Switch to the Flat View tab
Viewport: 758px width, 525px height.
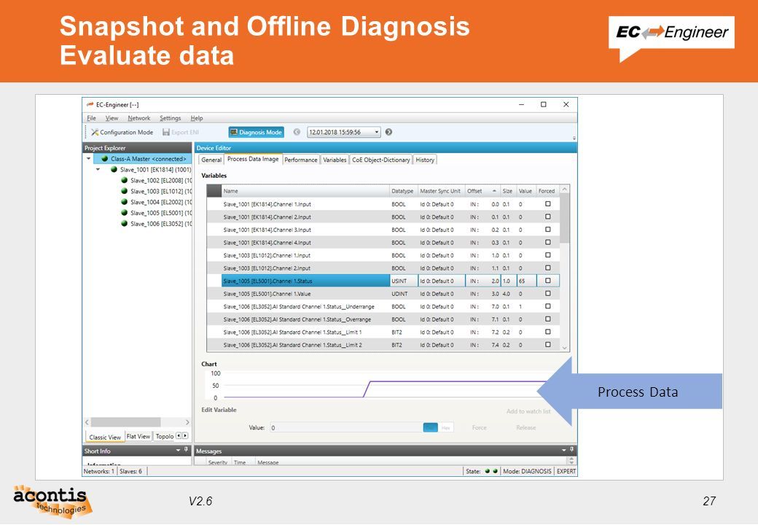point(138,436)
